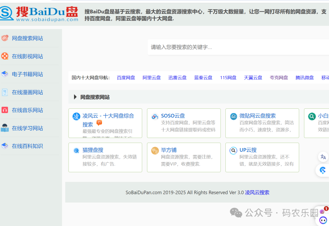Click the 在线影视网站 sidebar icon
This screenshot has height=226, width=329.
tap(5, 56)
